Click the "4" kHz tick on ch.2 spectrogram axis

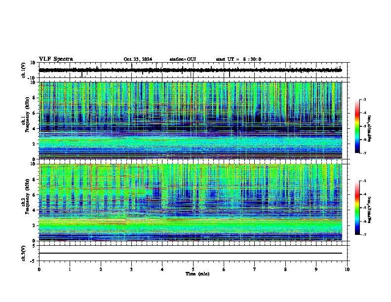coord(35,210)
